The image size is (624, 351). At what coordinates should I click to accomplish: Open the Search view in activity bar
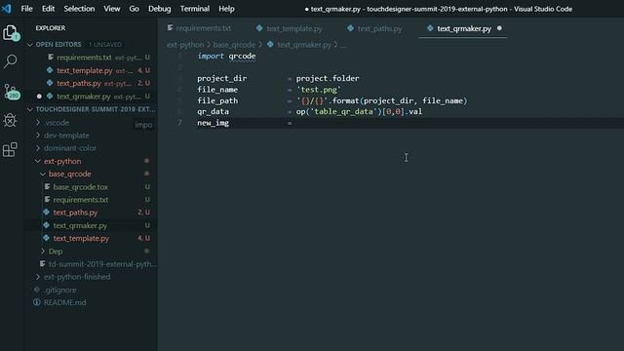point(11,61)
